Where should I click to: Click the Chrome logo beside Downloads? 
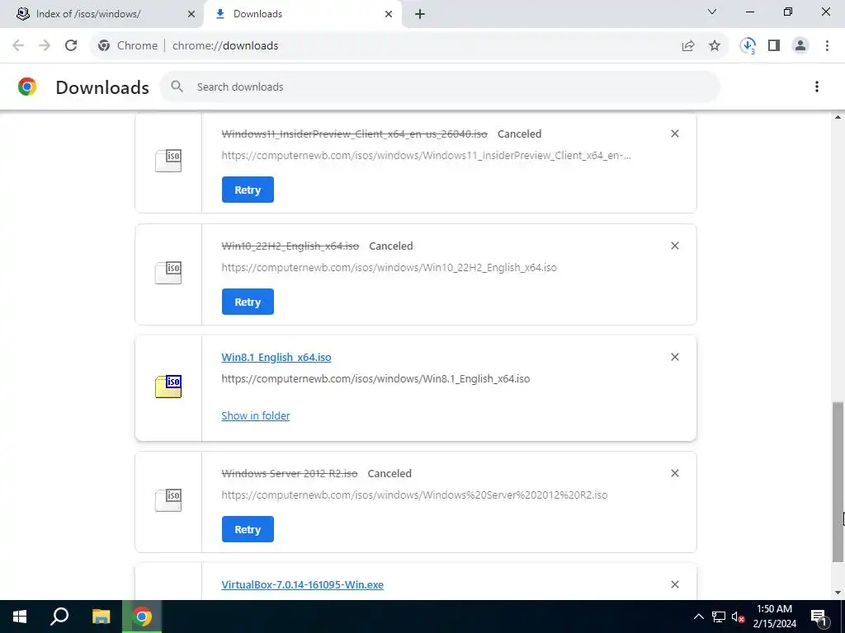[x=27, y=87]
